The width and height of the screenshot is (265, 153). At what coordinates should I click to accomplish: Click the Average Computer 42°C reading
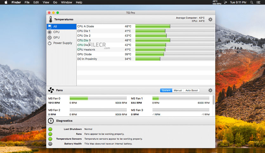coord(190,18)
